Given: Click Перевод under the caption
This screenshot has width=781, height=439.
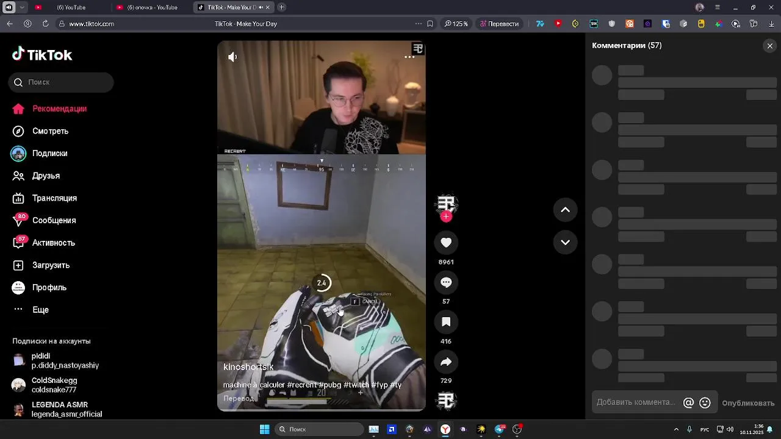Looking at the screenshot, I should [x=239, y=399].
